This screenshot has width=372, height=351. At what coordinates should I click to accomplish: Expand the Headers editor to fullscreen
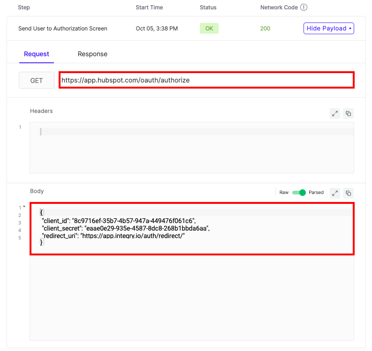click(335, 113)
